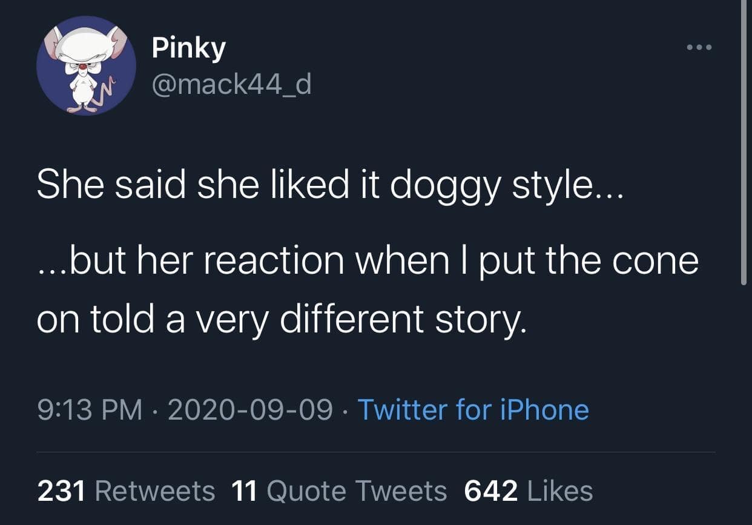Click the number 642 in the likes count
Image resolution: width=752 pixels, height=525 pixels.
(x=490, y=490)
